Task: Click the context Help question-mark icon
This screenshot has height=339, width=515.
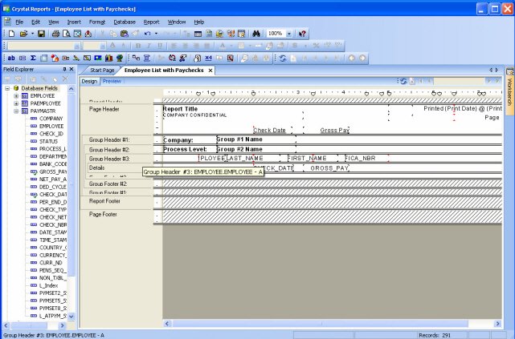Action: click(x=302, y=34)
